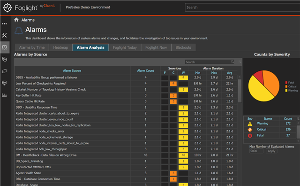Click the Warning name link
This screenshot has height=186, width=300.
pyautogui.click(x=262, y=124)
